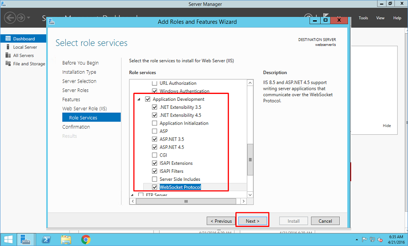Image resolution: width=408 pixels, height=246 pixels.
Task: Open File Explorer from the taskbar
Action: point(66,239)
